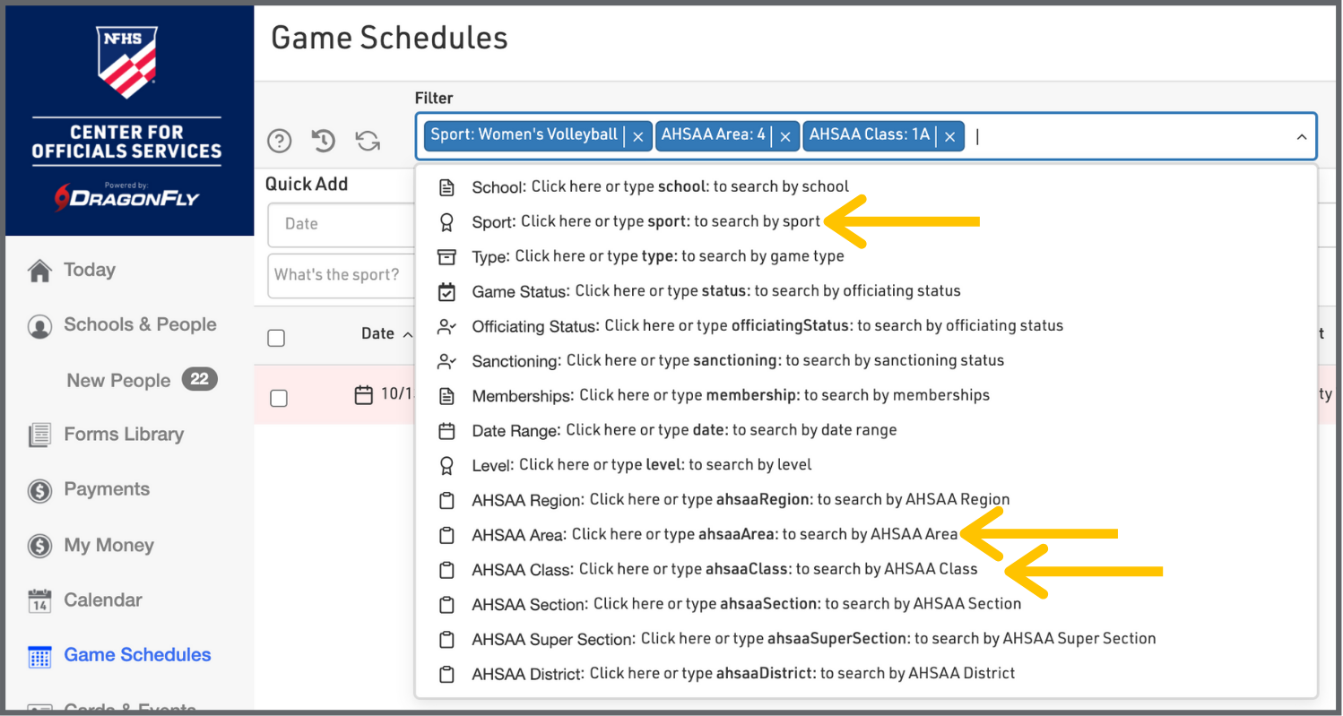
Task: Sort the table by the Date column
Action: click(377, 334)
